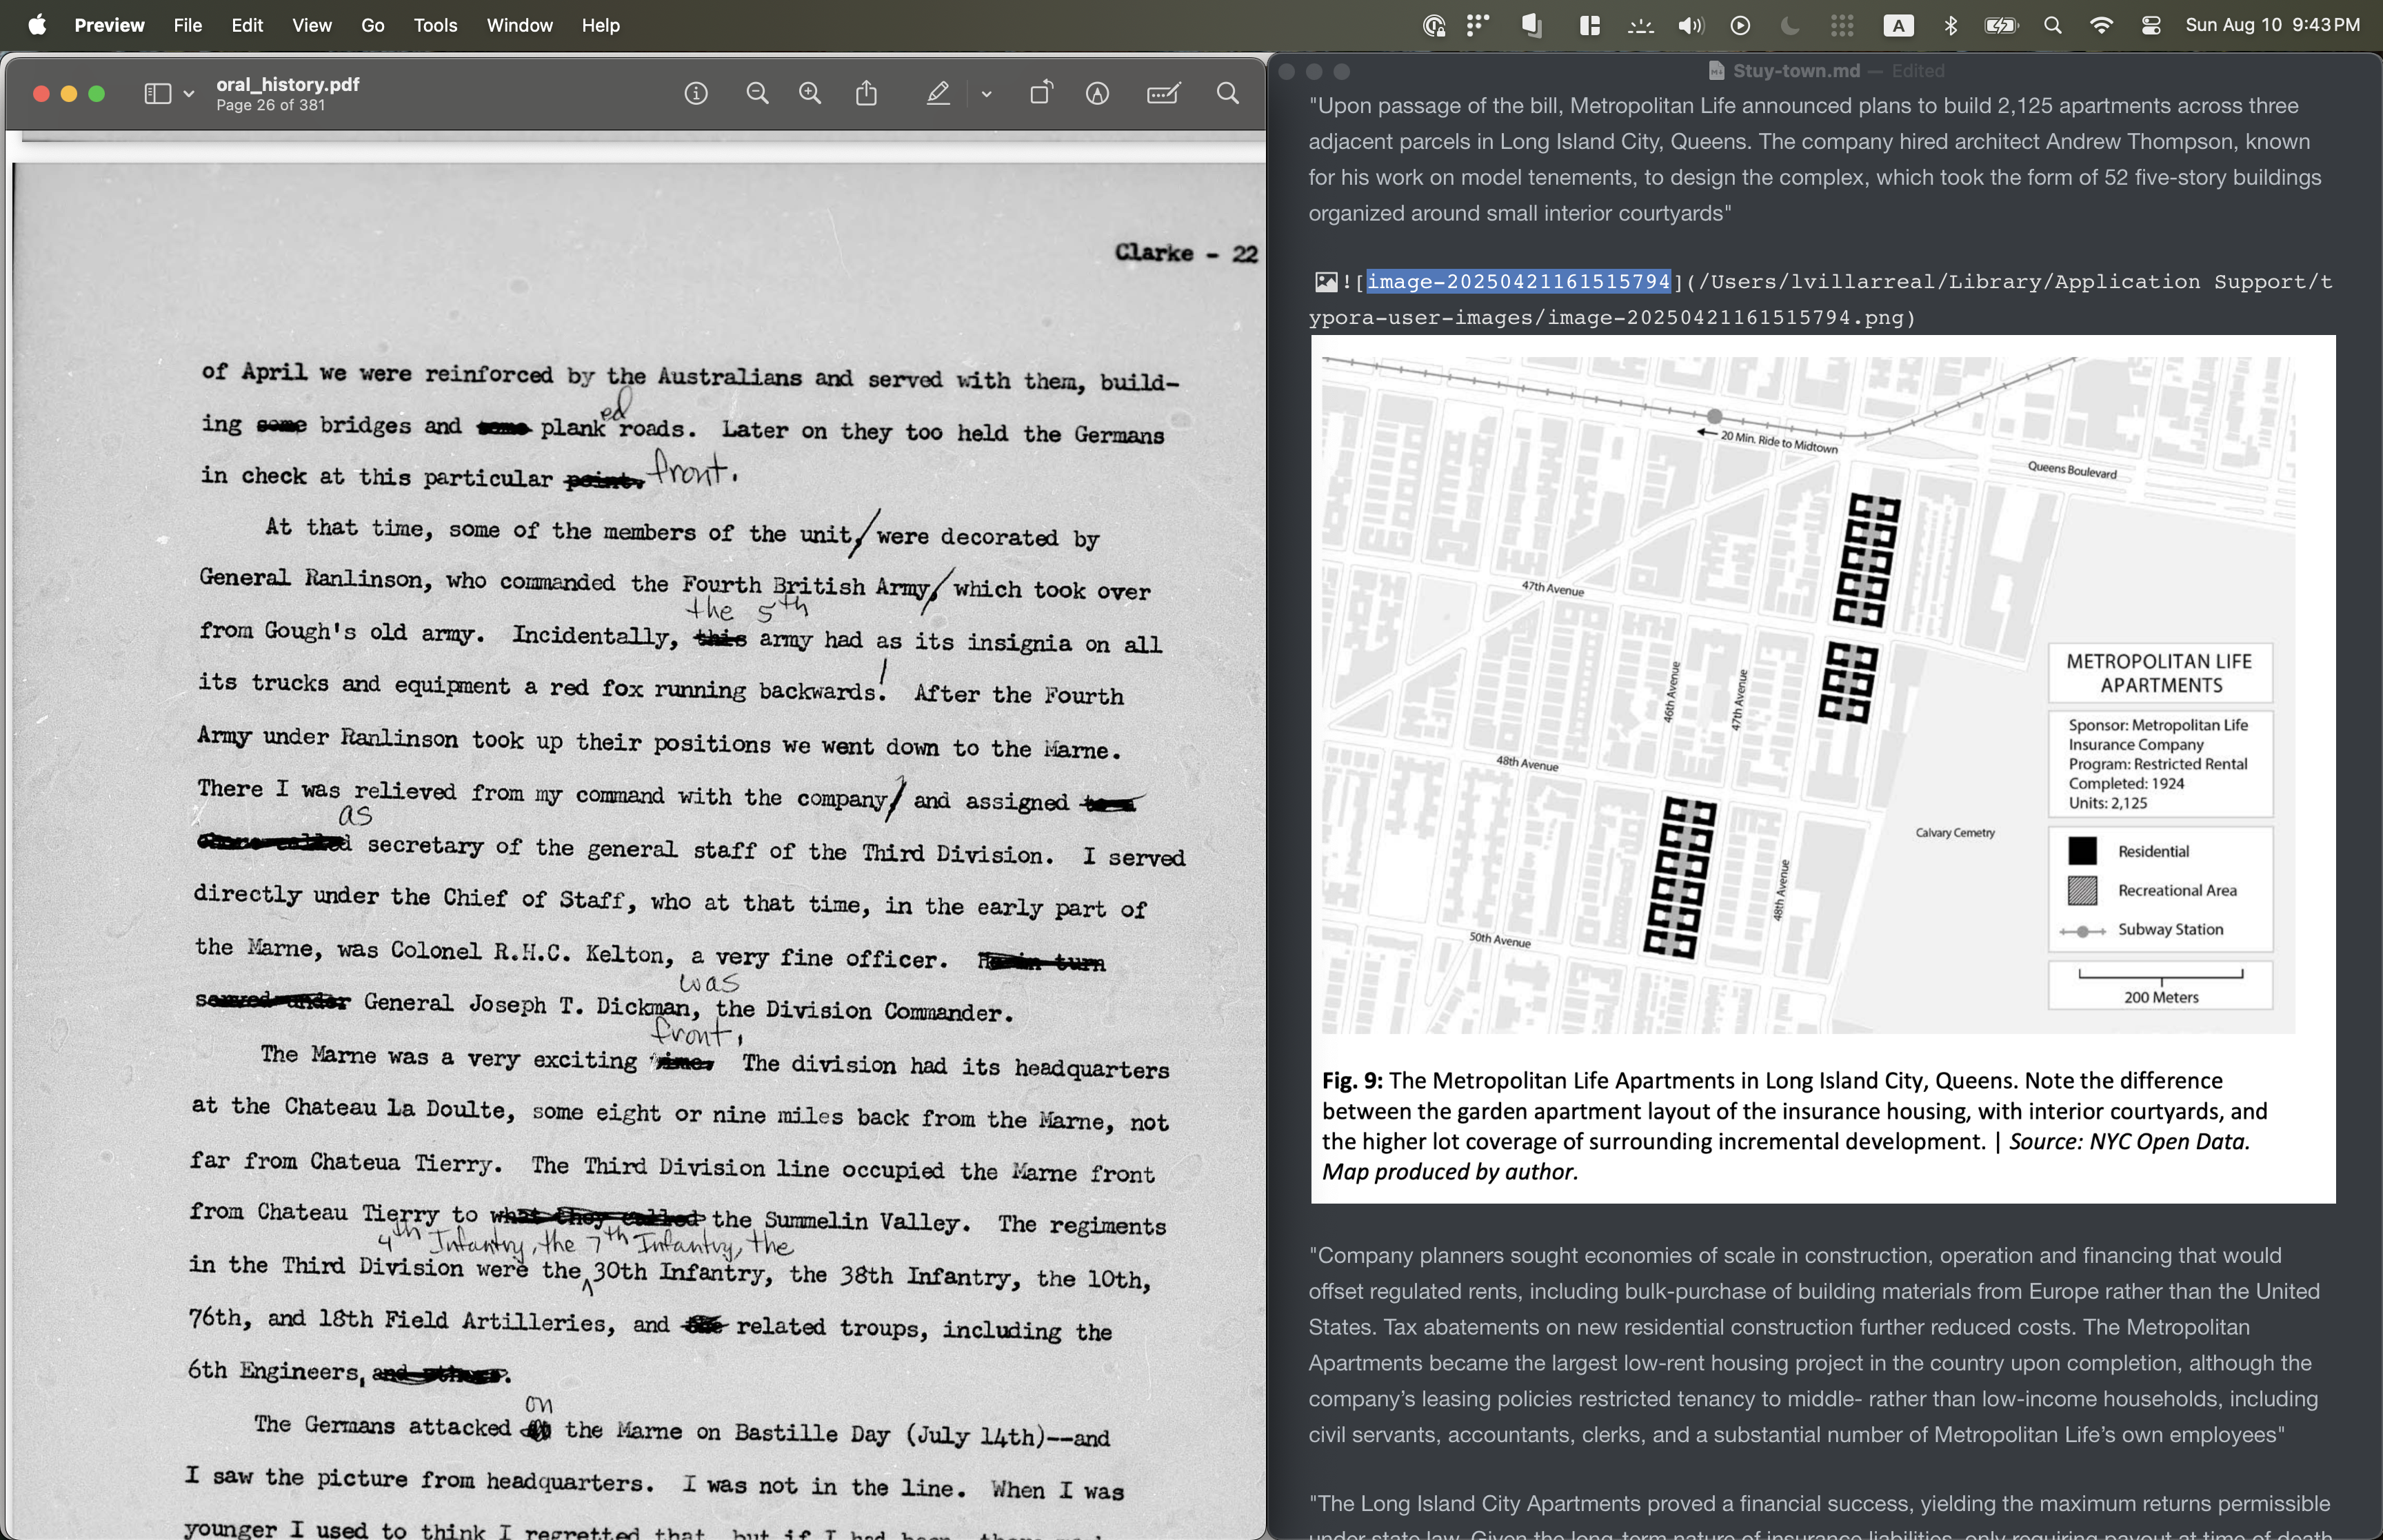Screen dimensions: 2383x1540
Task: Toggle Do Not Disturb moon icon
Action: coord(1790,26)
